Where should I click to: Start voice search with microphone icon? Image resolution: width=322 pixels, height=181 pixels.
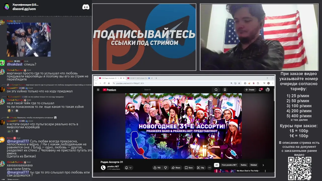(225, 90)
